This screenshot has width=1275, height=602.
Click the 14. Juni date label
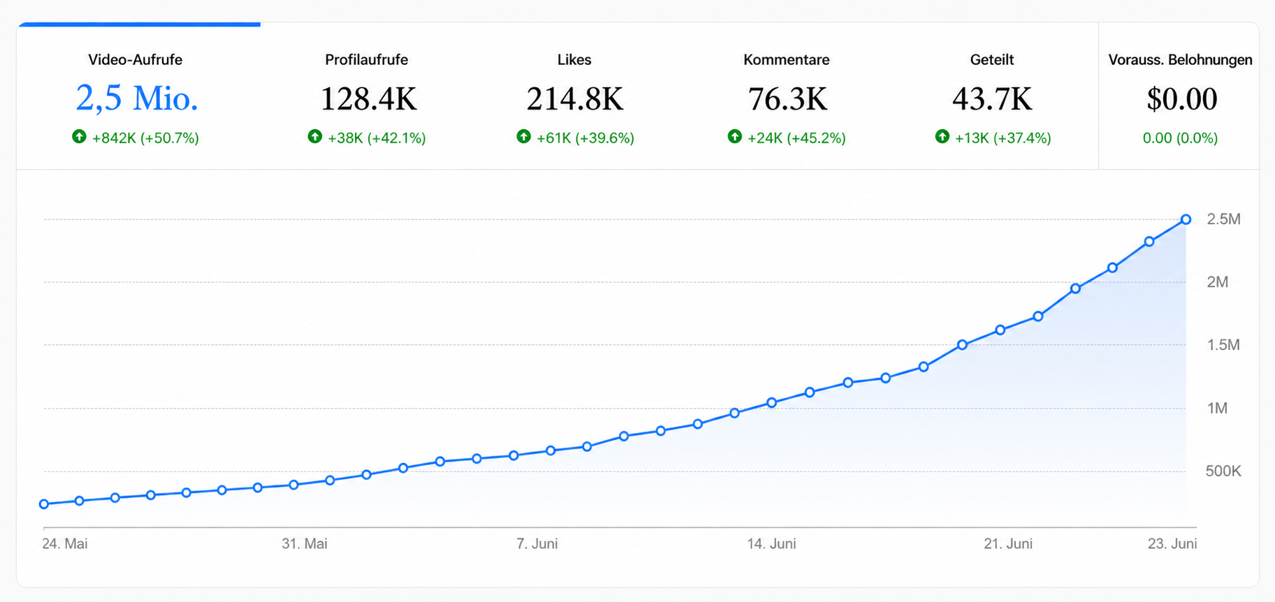(x=771, y=544)
